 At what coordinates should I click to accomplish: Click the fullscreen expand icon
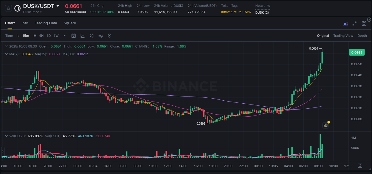coord(354,23)
